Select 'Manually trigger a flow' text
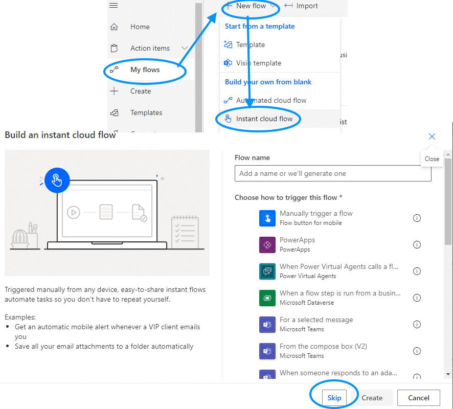 point(316,214)
